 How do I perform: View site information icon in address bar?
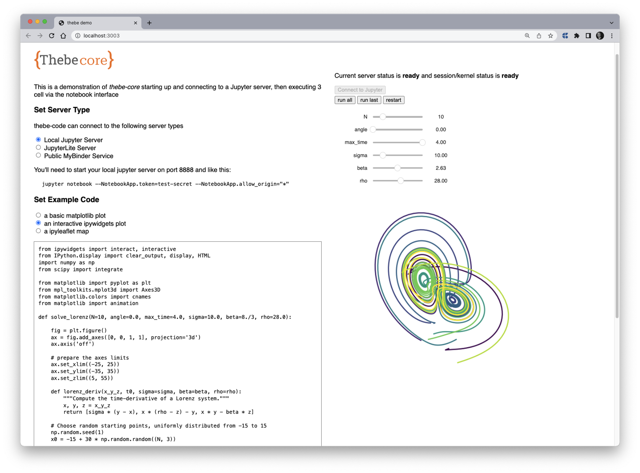click(77, 36)
